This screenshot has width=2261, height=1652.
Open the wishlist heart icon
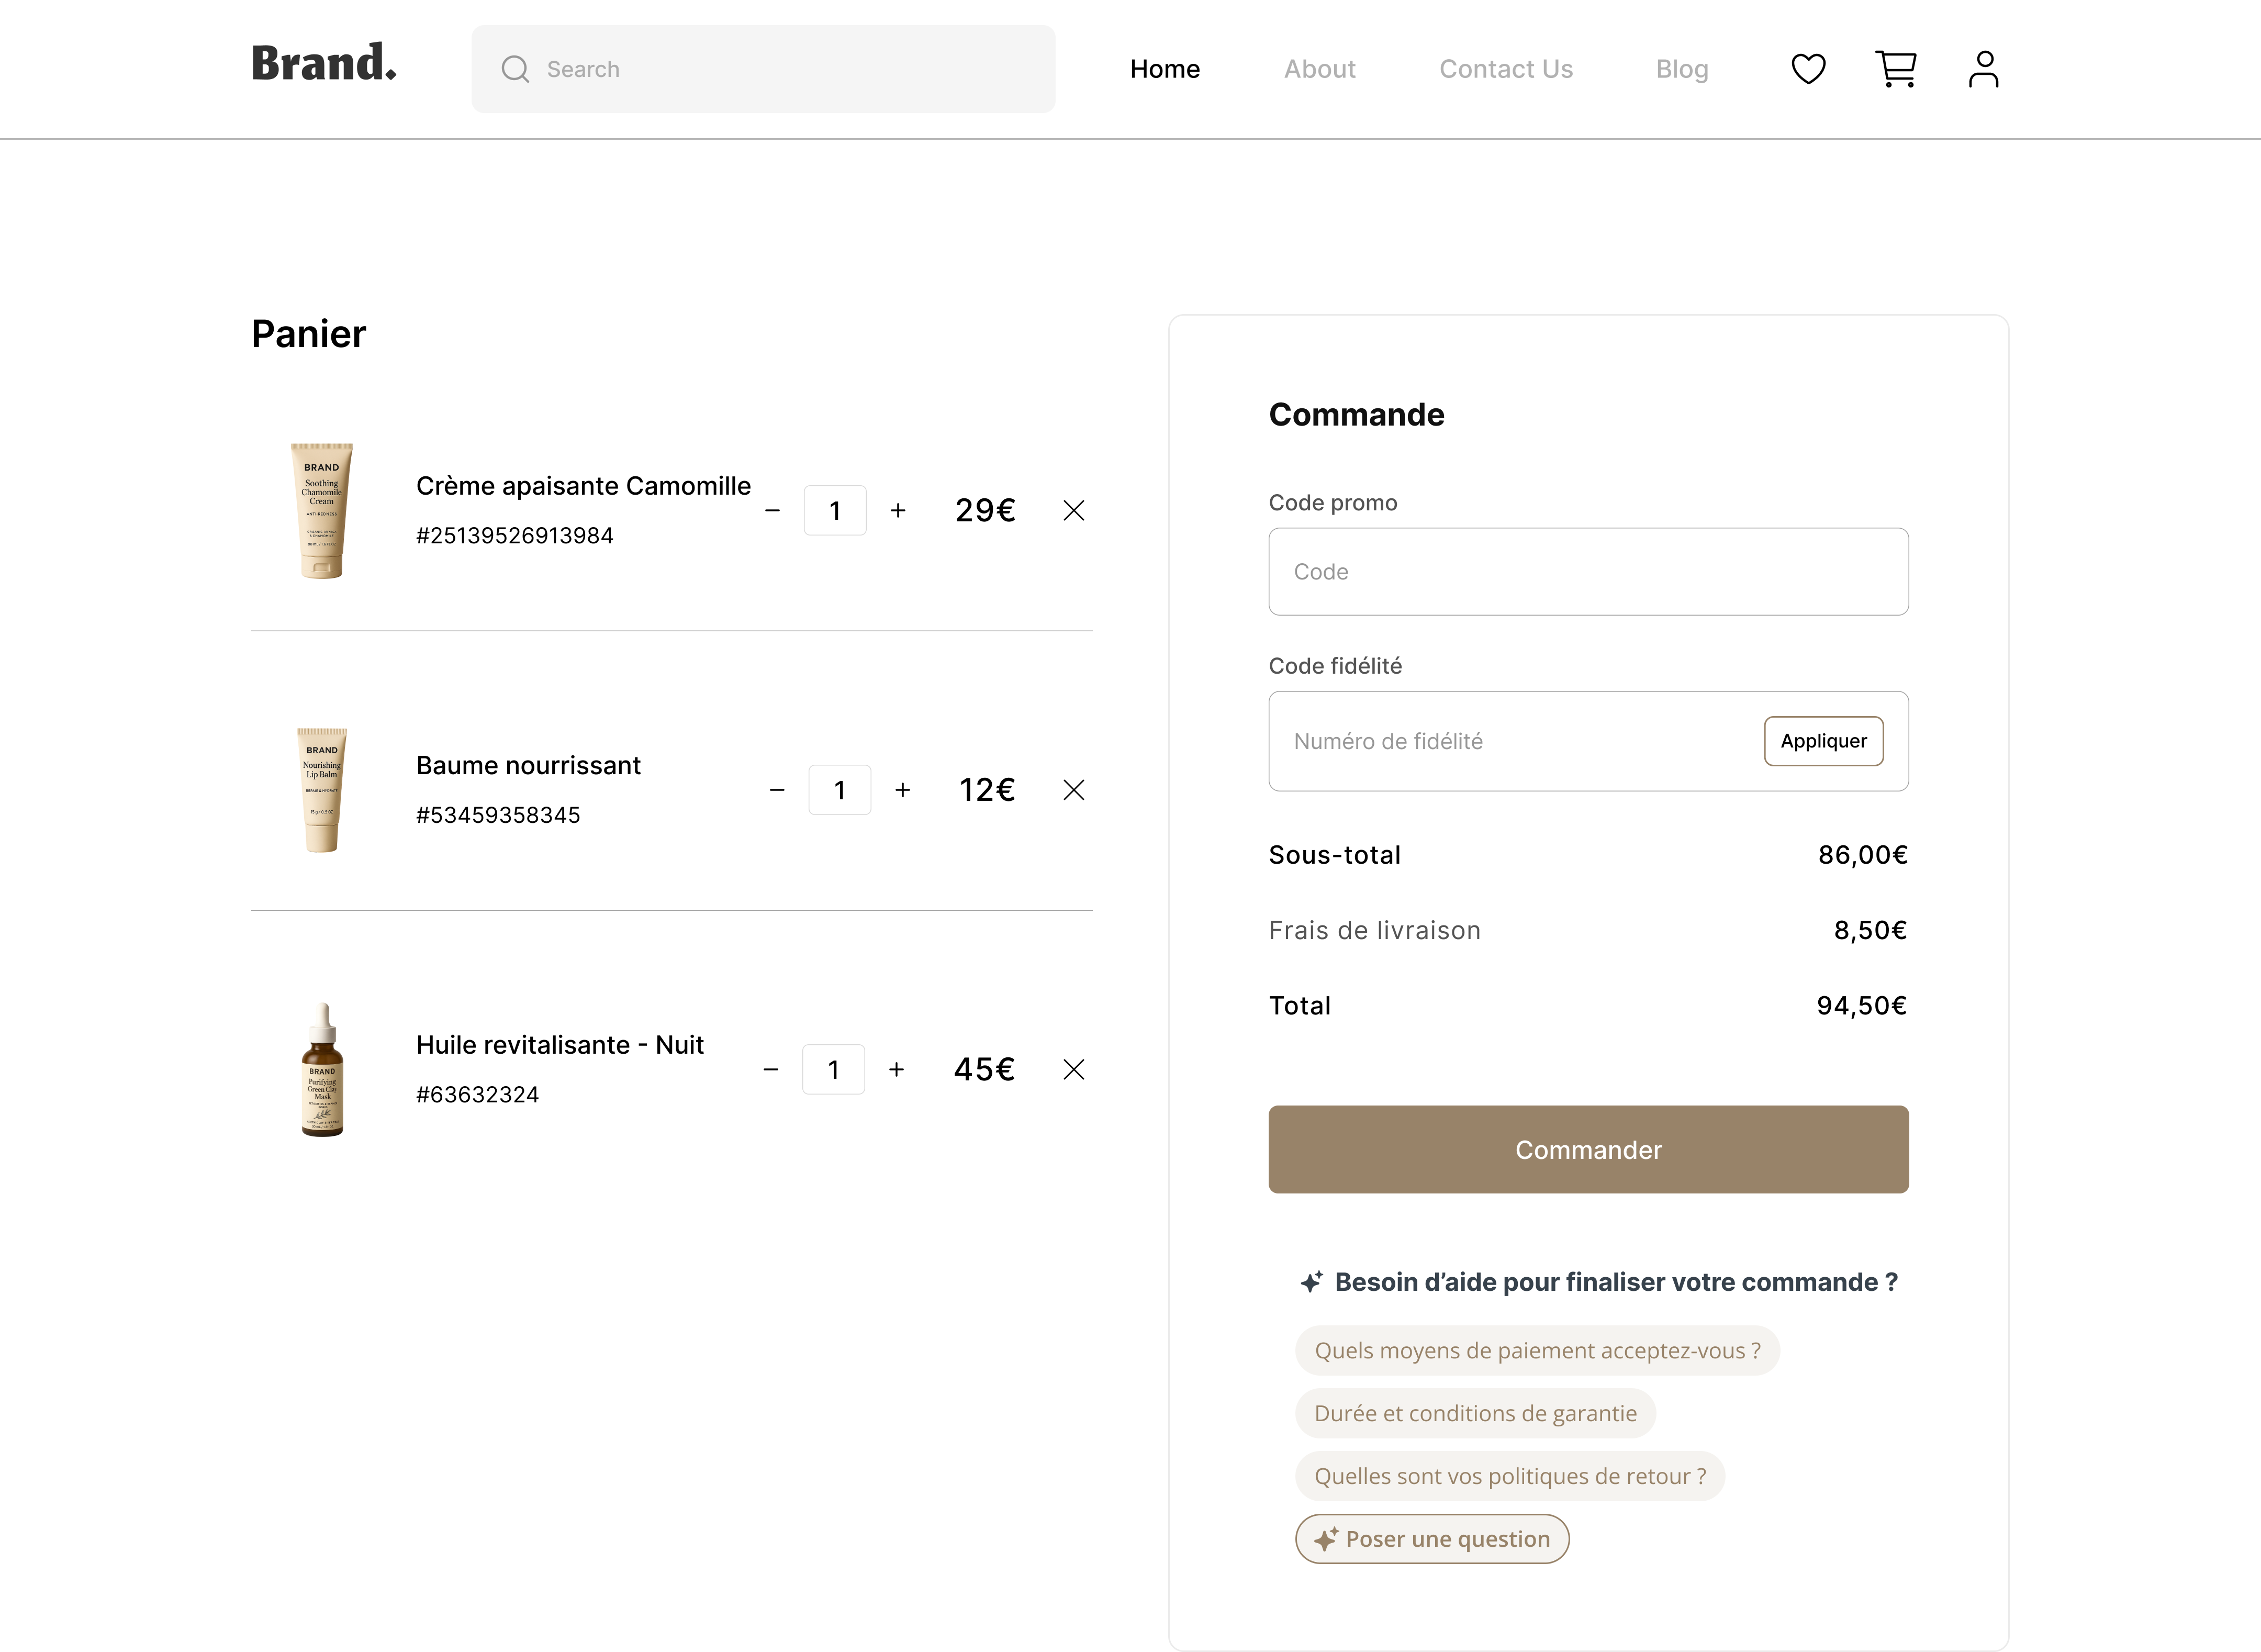coord(1808,69)
